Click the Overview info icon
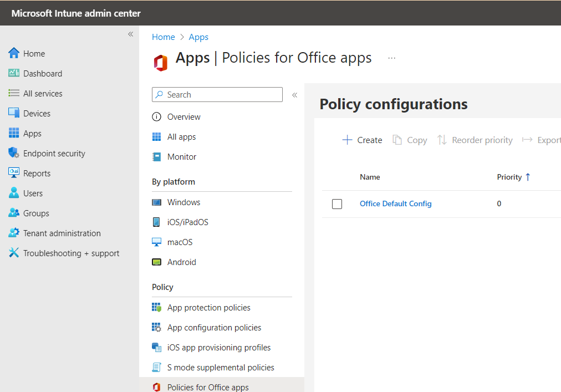Viewport: 561px width, 392px height. coord(156,116)
